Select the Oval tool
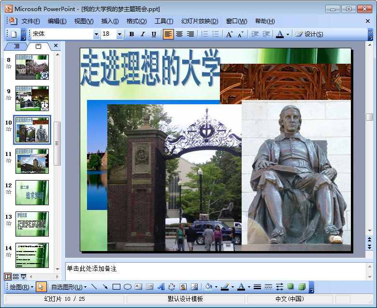 pyautogui.click(x=128, y=287)
